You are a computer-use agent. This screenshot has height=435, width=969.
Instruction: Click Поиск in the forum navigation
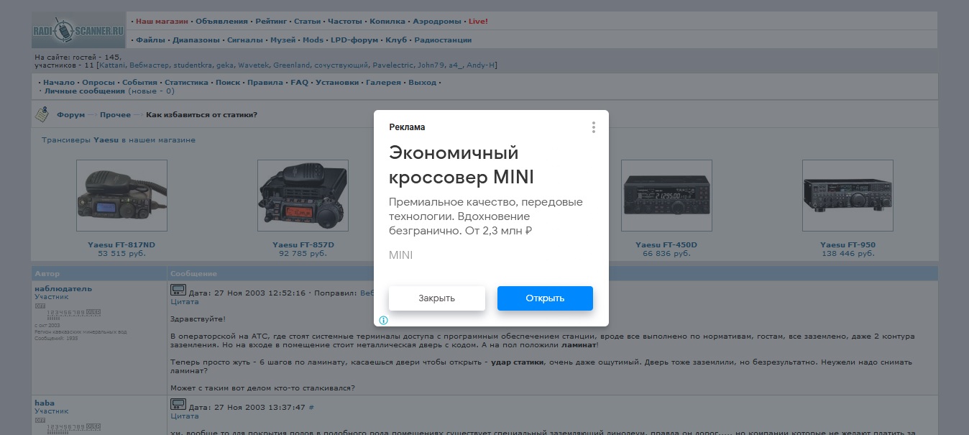click(228, 83)
